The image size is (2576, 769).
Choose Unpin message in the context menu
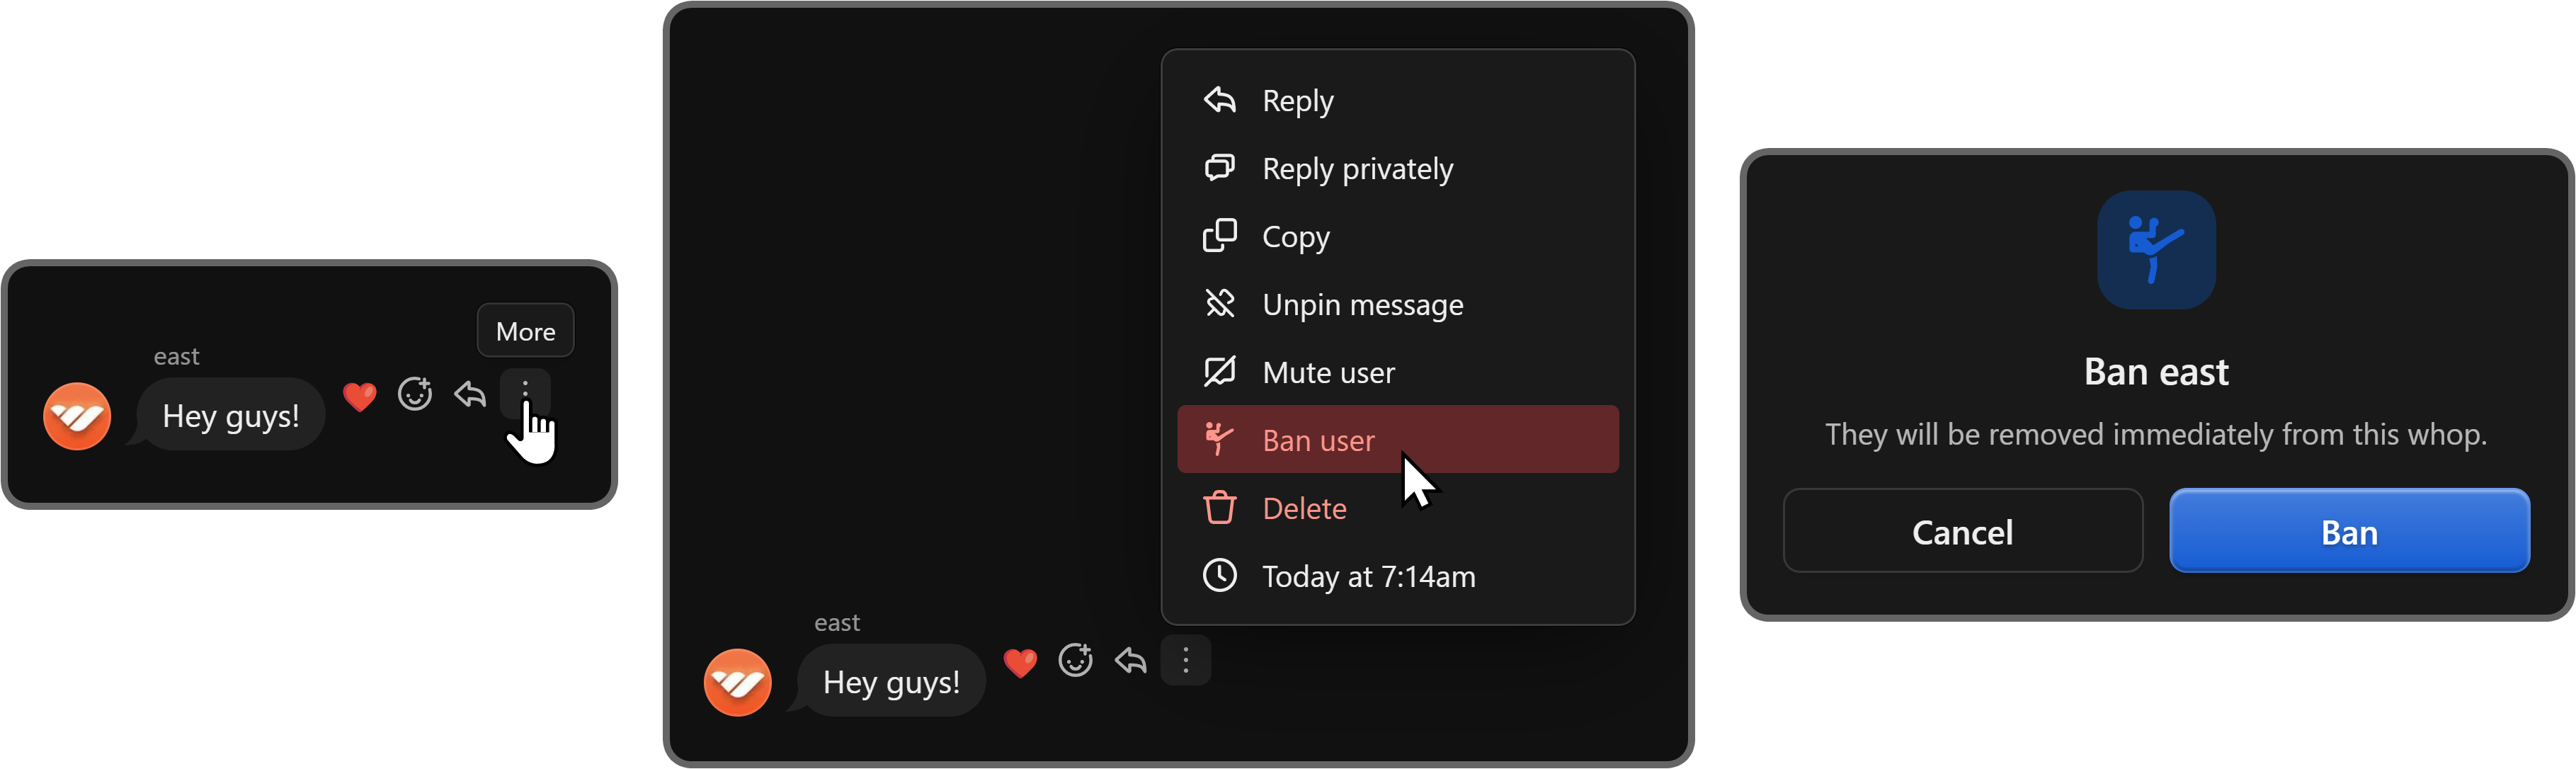1363,304
